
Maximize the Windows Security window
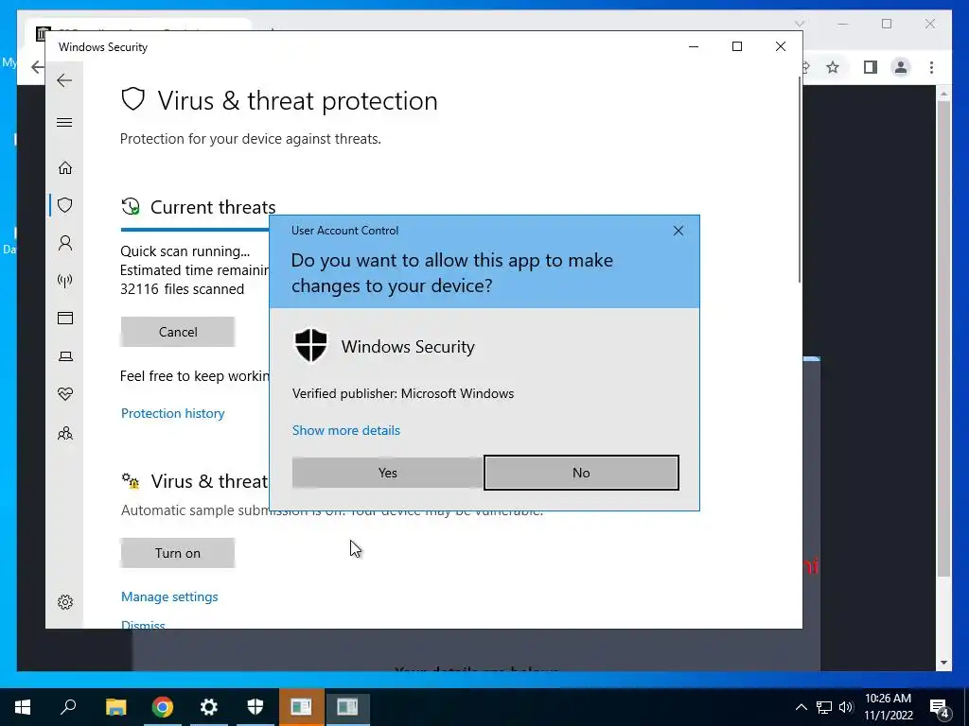coord(736,46)
